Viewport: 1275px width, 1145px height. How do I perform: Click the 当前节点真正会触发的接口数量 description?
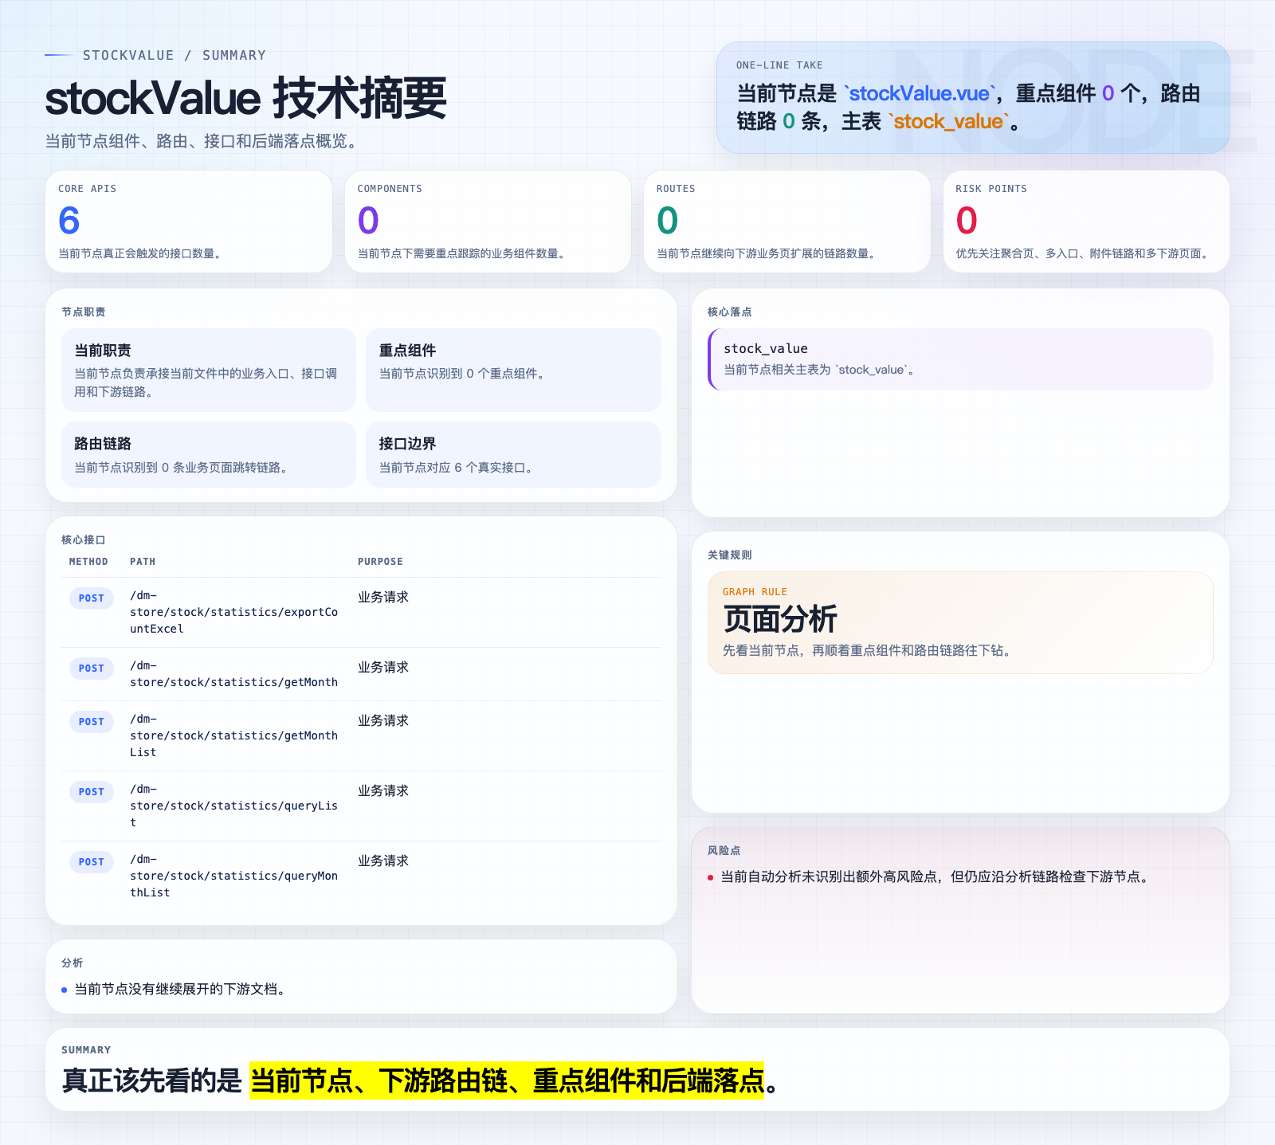pos(140,253)
